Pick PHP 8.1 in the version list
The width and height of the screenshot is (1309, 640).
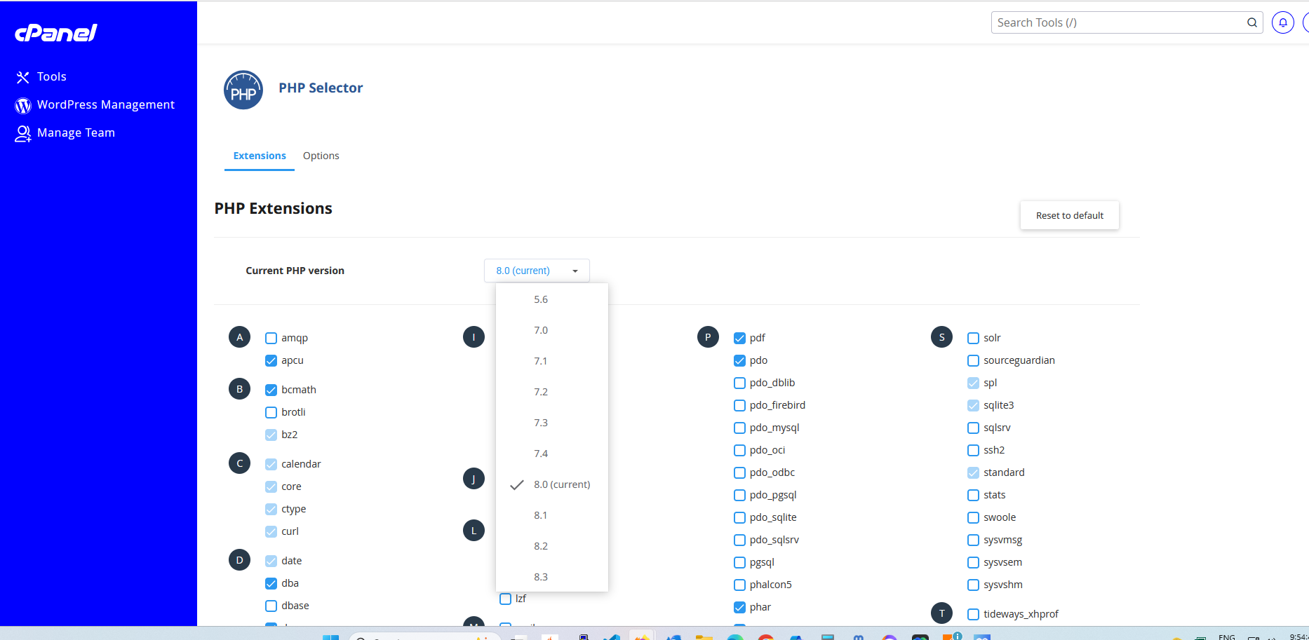(x=540, y=515)
